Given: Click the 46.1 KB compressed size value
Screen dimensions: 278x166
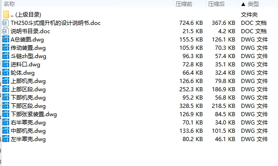Looking at the screenshot, I should pos(225,139).
